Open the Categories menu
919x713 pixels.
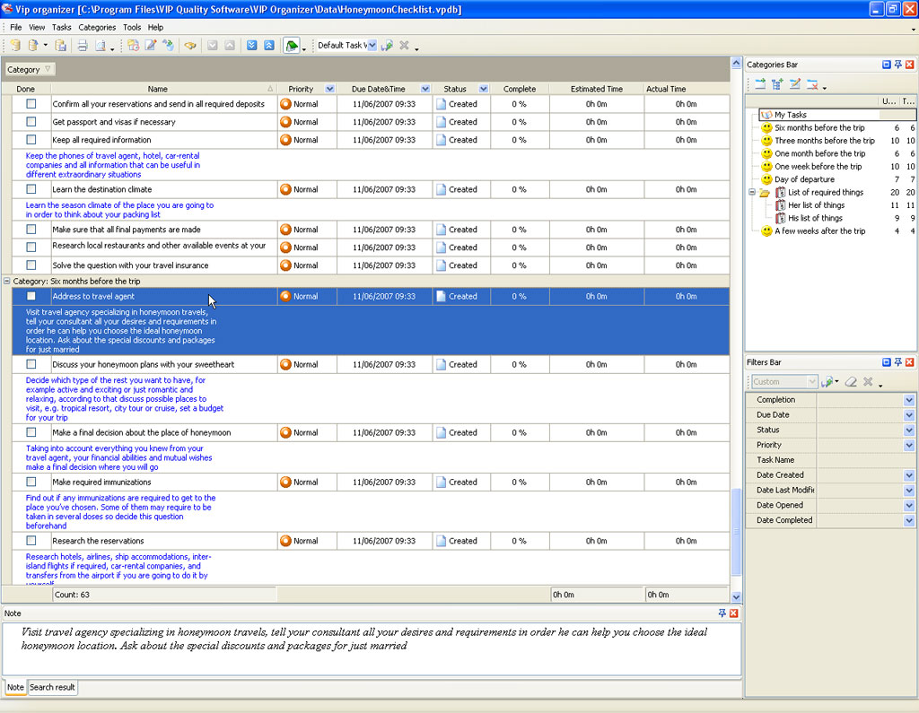pos(97,28)
